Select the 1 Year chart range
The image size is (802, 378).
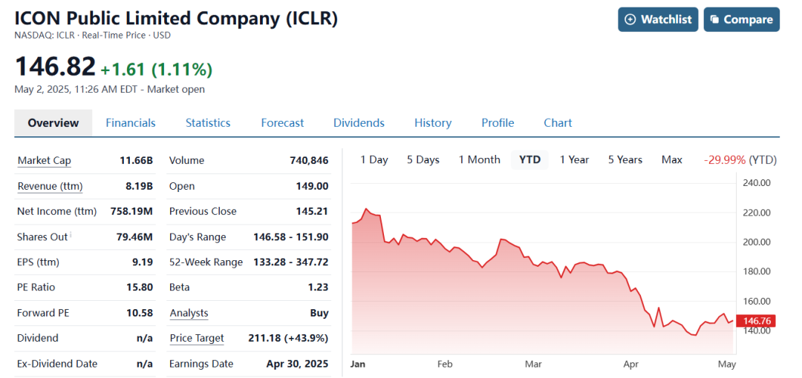pyautogui.click(x=574, y=159)
